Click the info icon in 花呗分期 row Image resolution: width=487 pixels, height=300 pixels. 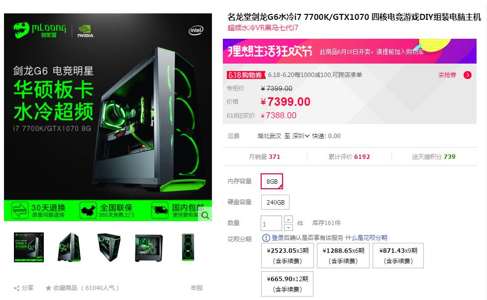tap(266, 238)
